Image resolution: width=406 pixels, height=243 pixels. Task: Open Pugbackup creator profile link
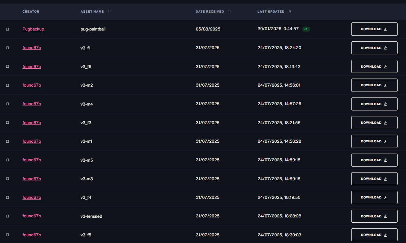(x=33, y=29)
